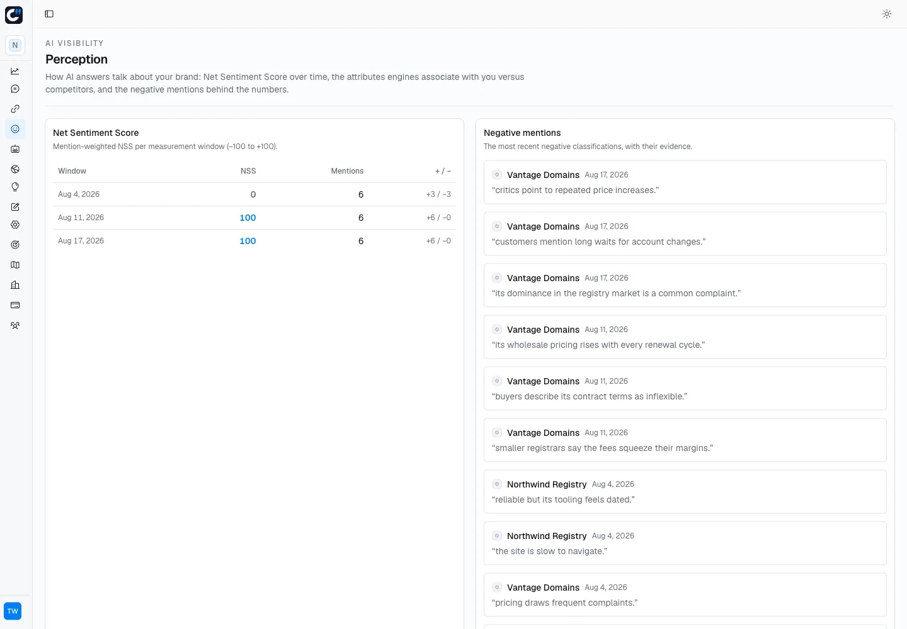
Task: Open the credit card billing sidebar icon
Action: pyautogui.click(x=15, y=305)
